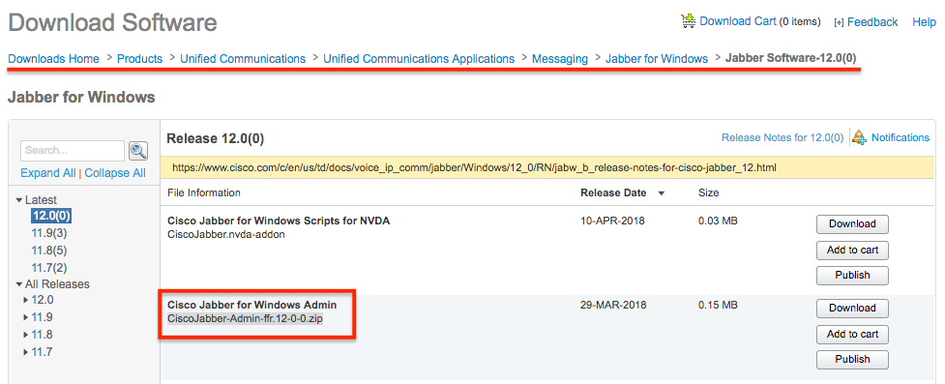Click the 0.03 MB size value

pyautogui.click(x=718, y=222)
